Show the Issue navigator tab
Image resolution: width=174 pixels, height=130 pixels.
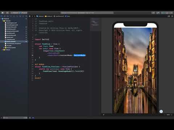pos(14,16)
